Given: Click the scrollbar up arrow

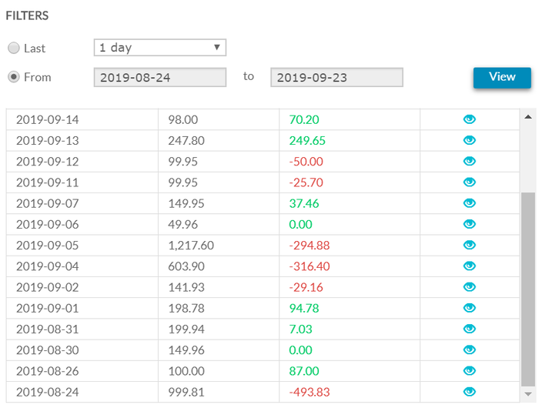Looking at the screenshot, I should 528,117.
